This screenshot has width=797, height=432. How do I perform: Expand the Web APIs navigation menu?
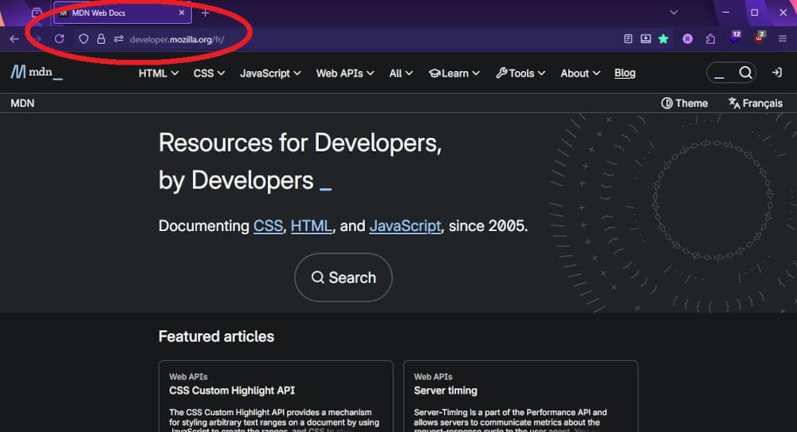pyautogui.click(x=345, y=73)
